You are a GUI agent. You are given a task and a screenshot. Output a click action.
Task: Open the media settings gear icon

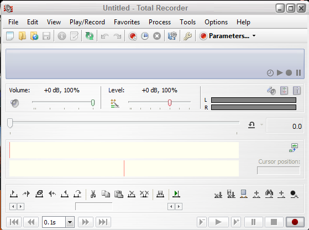[172, 36]
